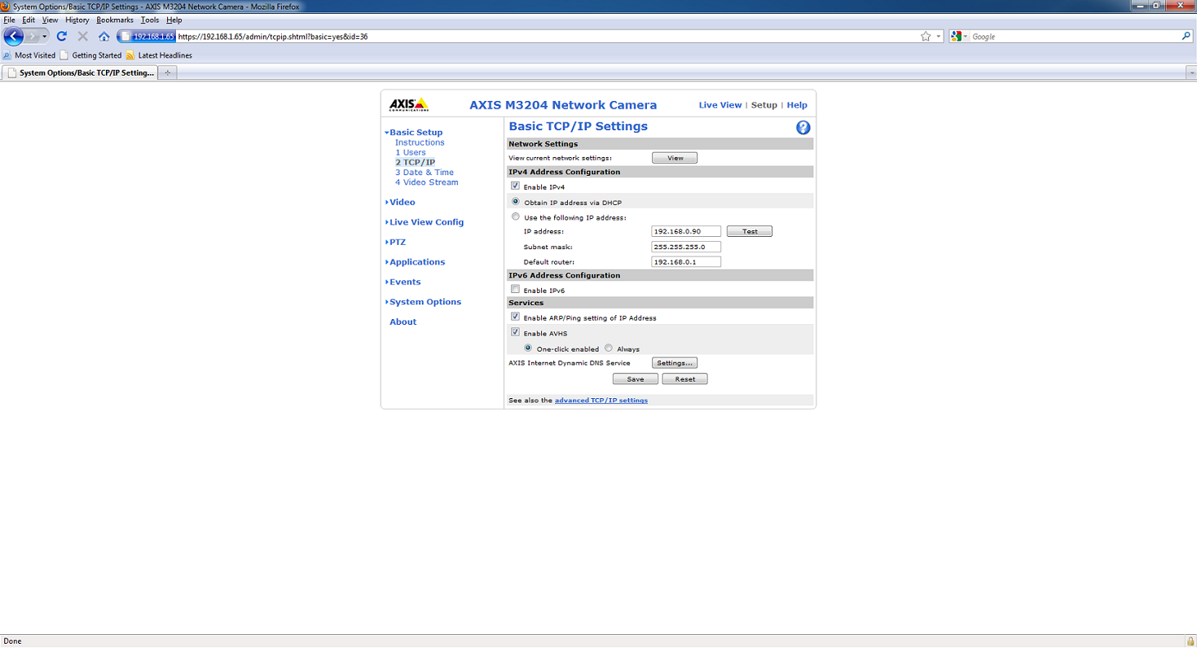The width and height of the screenshot is (1197, 648).
Task: Collapse the Basic Setup section
Action: pyautogui.click(x=414, y=132)
